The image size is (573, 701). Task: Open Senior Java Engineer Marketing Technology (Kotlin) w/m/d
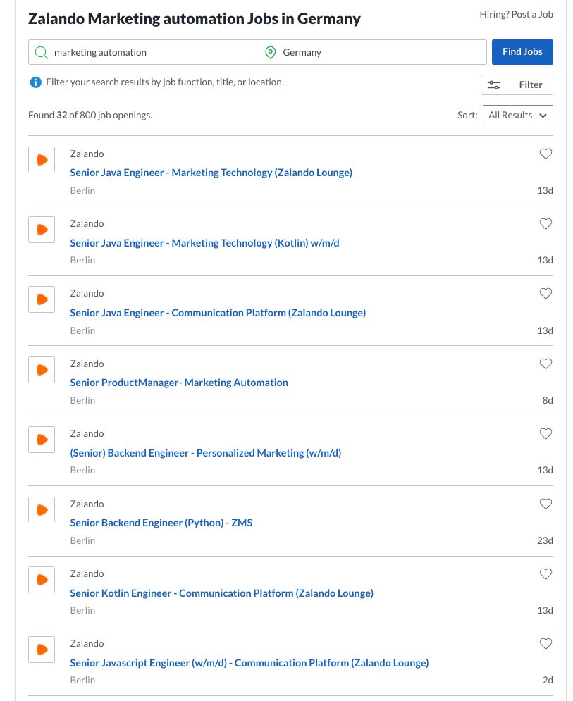click(204, 243)
